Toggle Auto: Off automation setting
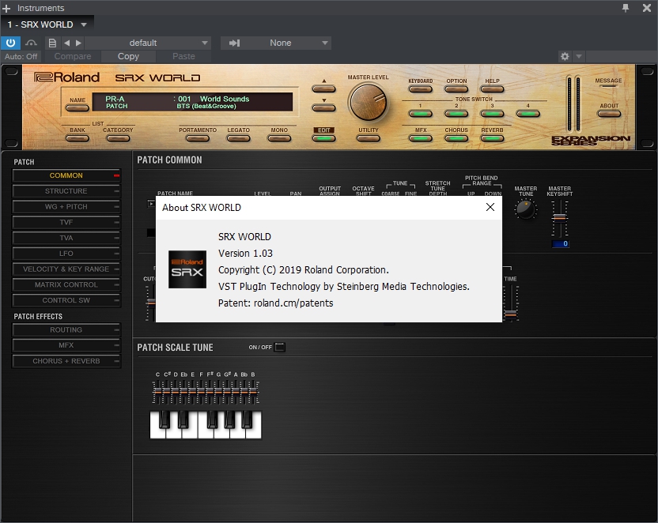Image resolution: width=658 pixels, height=523 pixels. (x=21, y=56)
